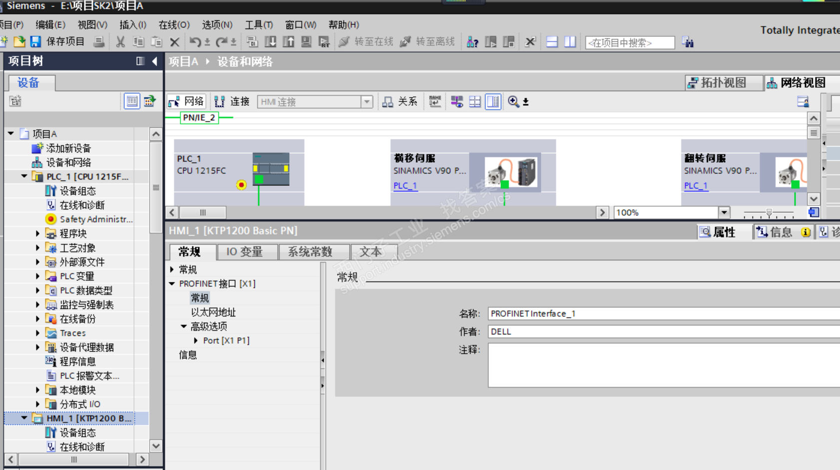Toggle the page break grid display icon

tap(475, 102)
